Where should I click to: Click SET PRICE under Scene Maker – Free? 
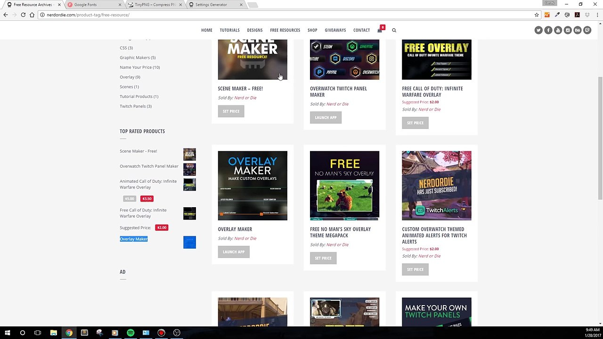click(x=231, y=111)
